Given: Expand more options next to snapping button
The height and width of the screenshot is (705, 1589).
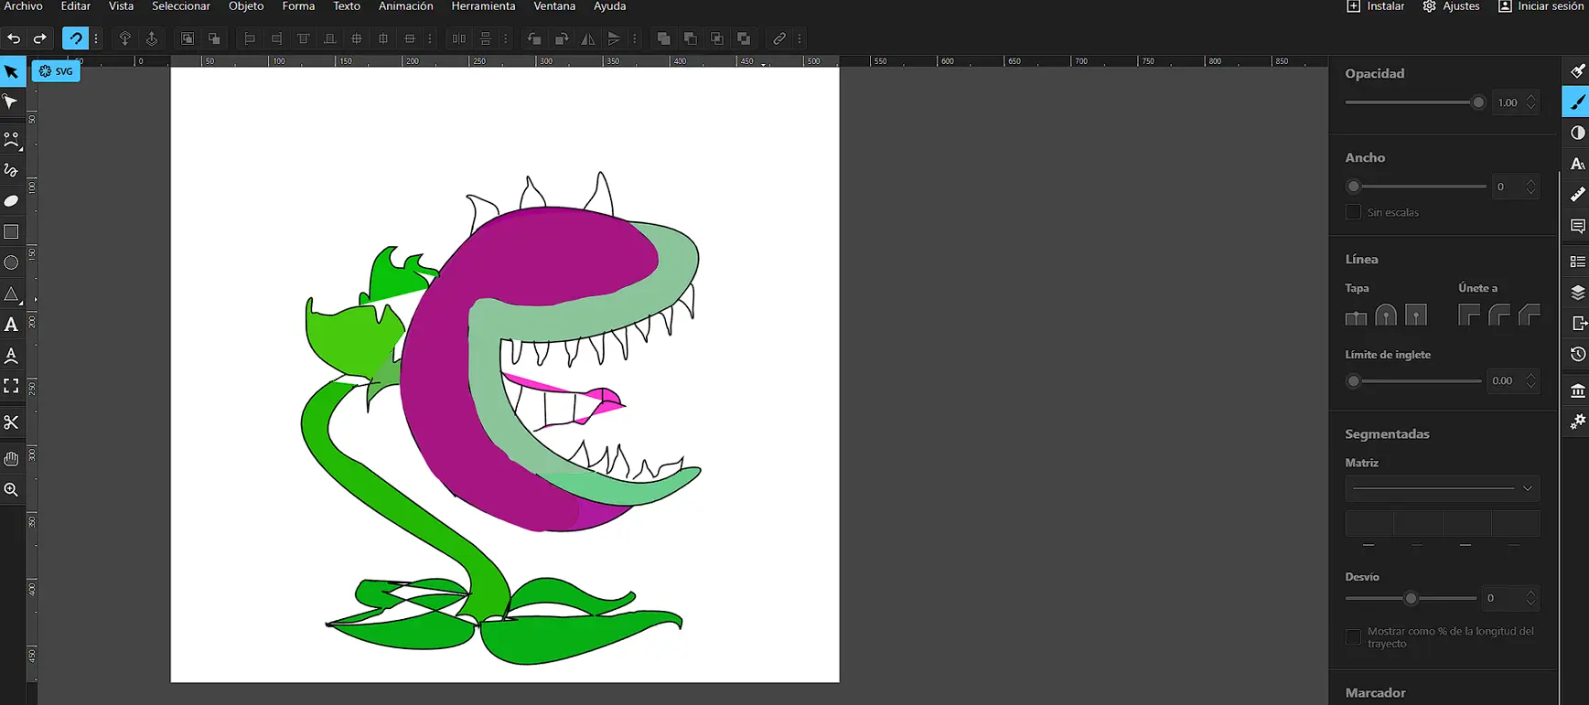Looking at the screenshot, I should [x=96, y=38].
